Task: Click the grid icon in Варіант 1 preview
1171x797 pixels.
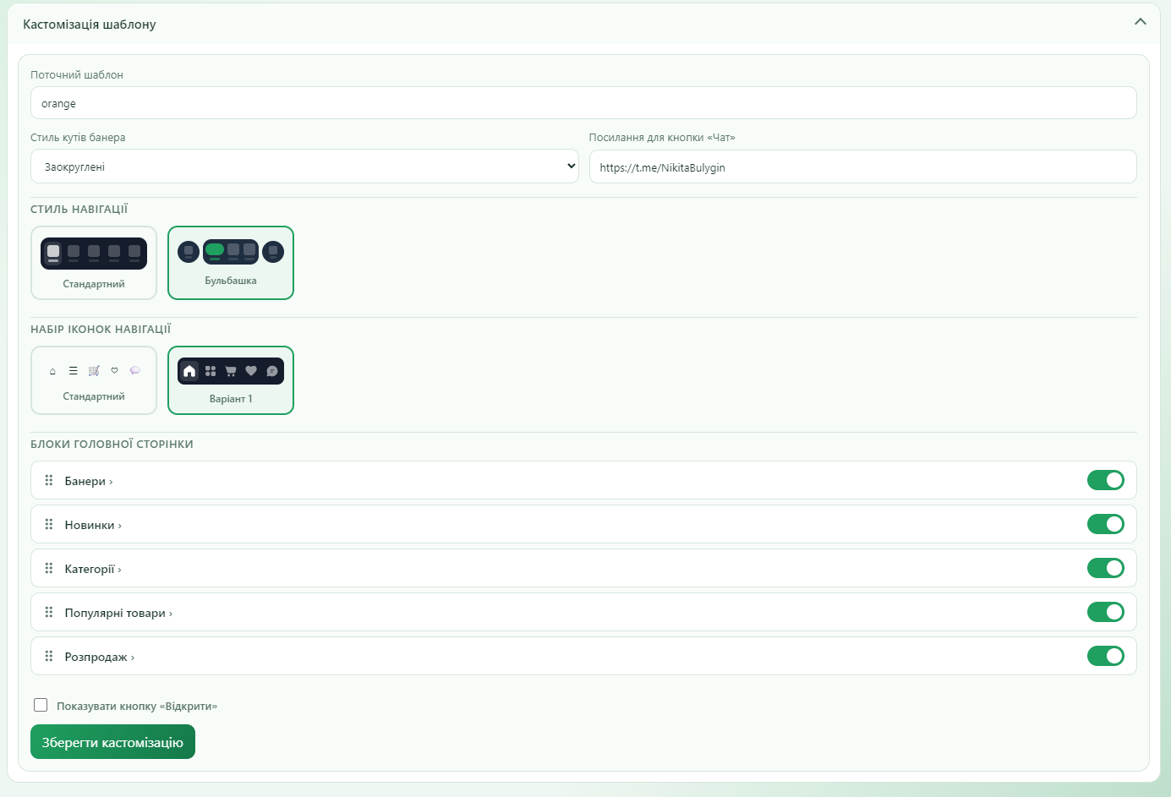Action: point(211,371)
